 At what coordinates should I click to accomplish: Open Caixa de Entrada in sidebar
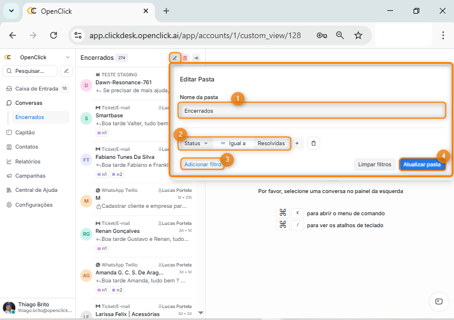(36, 89)
